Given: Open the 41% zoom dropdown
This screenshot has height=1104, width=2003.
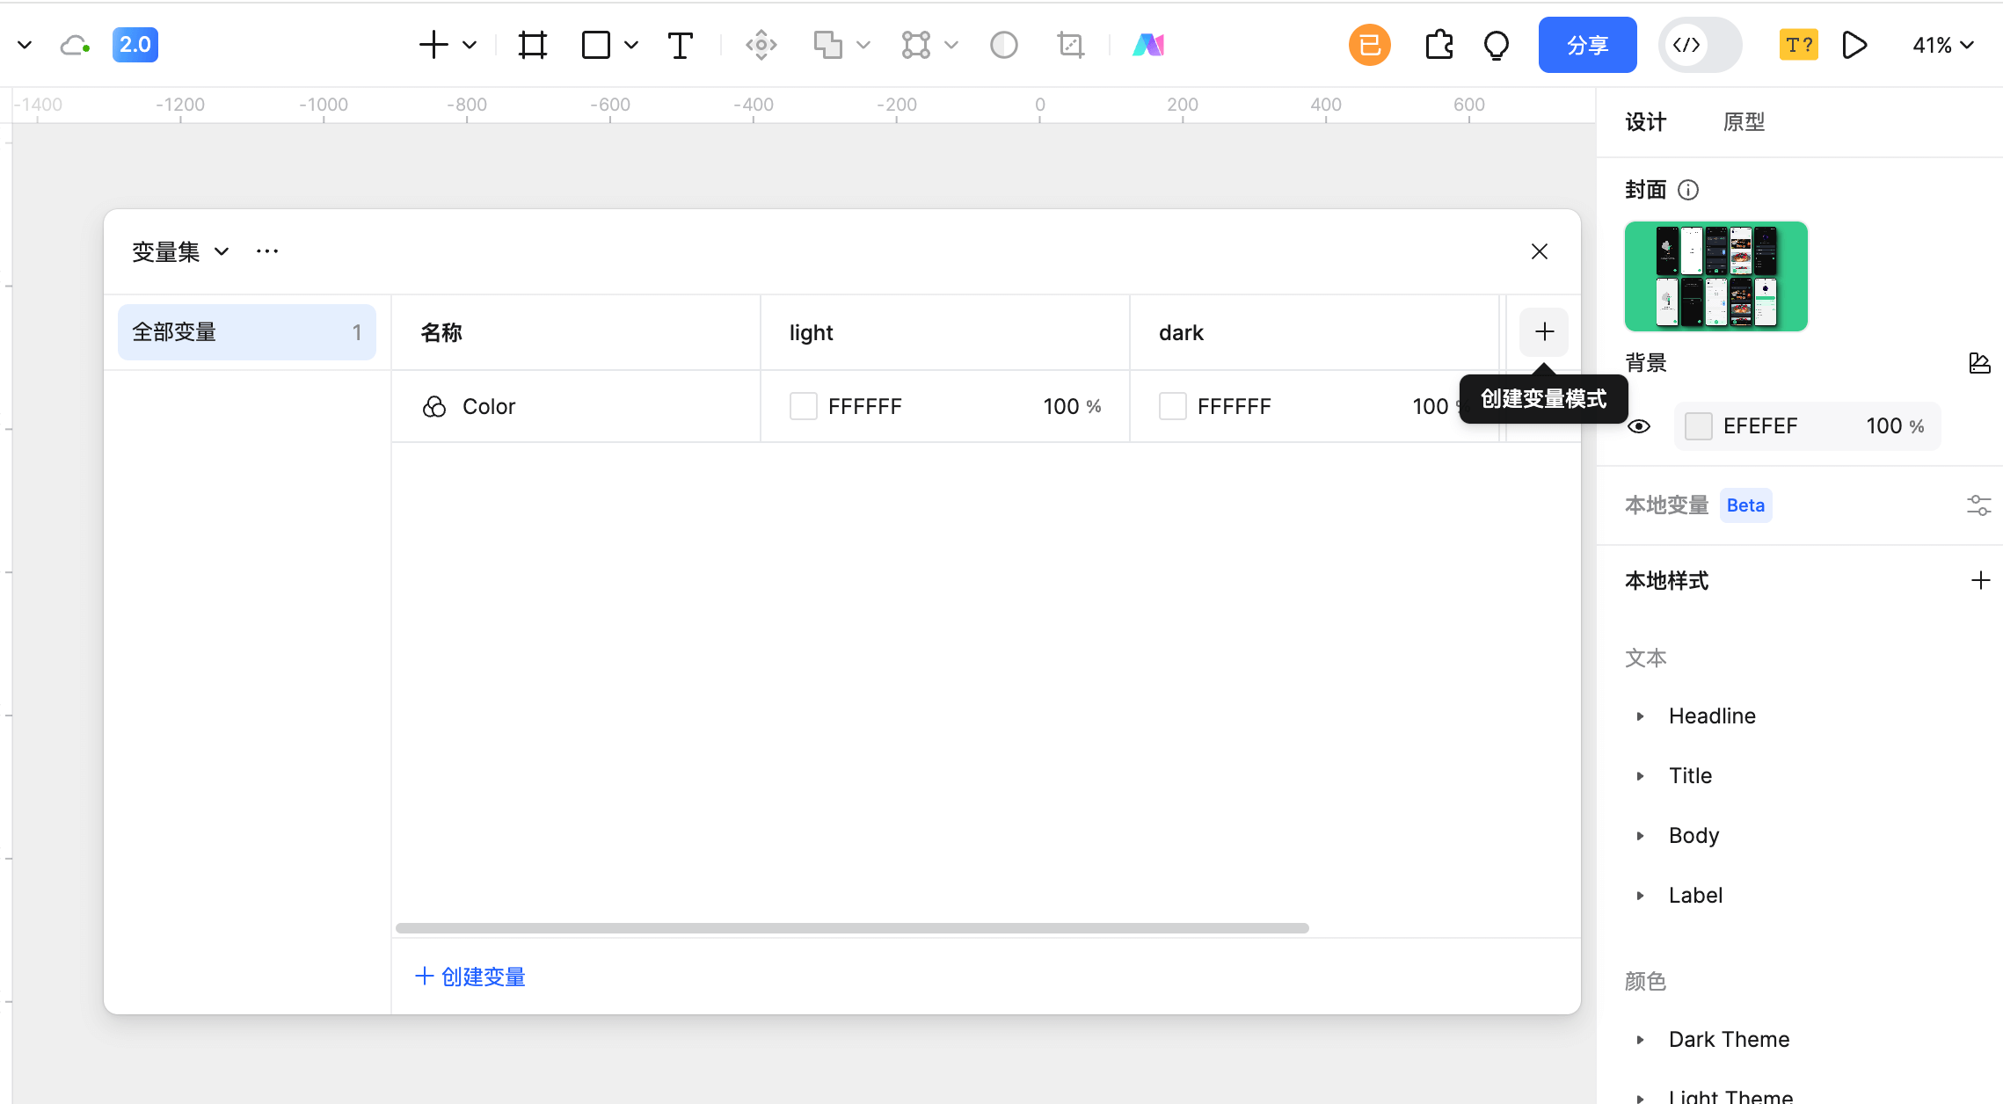Looking at the screenshot, I should point(1944,45).
